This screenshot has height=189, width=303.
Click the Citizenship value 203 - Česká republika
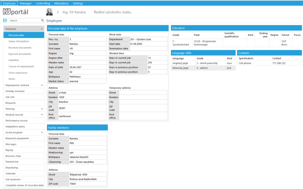click(87, 162)
